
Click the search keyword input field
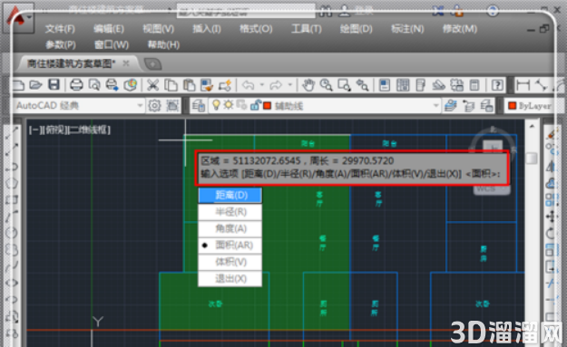(246, 11)
